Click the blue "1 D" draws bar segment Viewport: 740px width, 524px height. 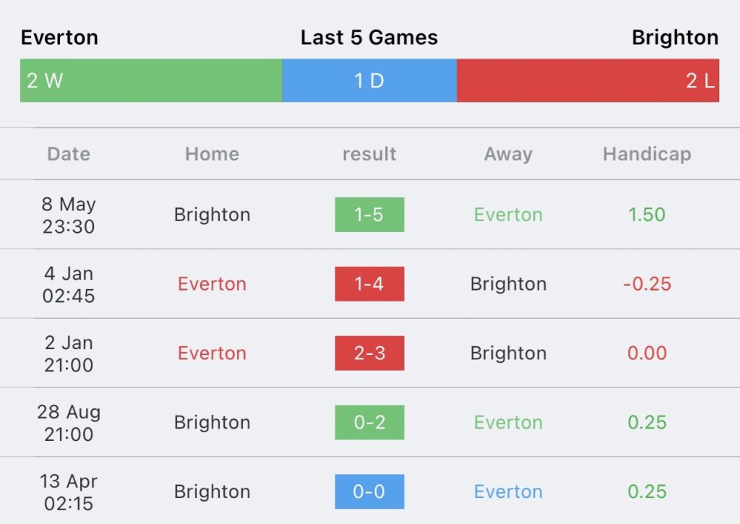tap(369, 80)
